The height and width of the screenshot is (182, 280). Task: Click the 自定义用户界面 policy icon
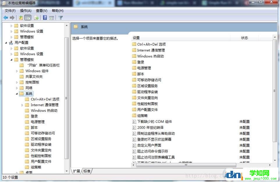coord(134,145)
